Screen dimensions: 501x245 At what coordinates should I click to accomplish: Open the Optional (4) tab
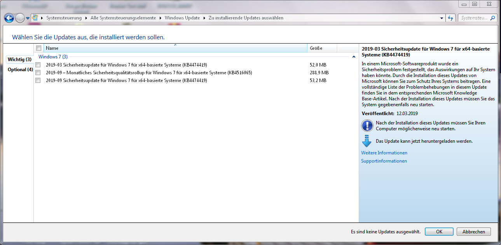[x=20, y=70]
